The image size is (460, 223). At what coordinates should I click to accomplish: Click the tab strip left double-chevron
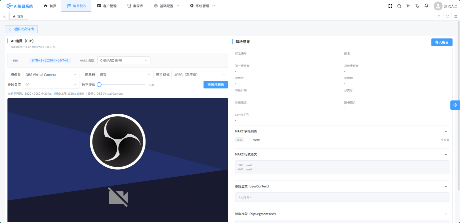(x=4, y=16)
